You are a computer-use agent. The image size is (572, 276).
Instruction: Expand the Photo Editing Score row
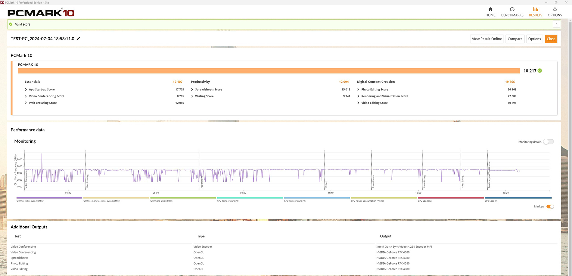[358, 89]
